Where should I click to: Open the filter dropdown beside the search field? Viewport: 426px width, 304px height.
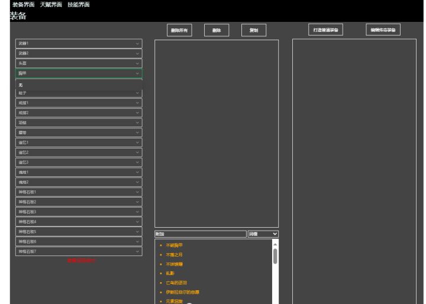coord(263,234)
